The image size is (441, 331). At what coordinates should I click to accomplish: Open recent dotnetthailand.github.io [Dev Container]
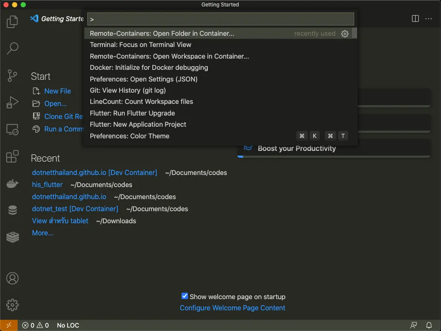point(94,172)
